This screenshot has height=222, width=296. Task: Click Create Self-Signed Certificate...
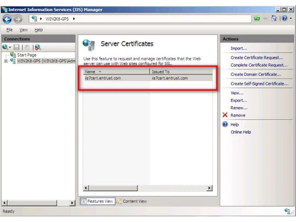coord(259,83)
